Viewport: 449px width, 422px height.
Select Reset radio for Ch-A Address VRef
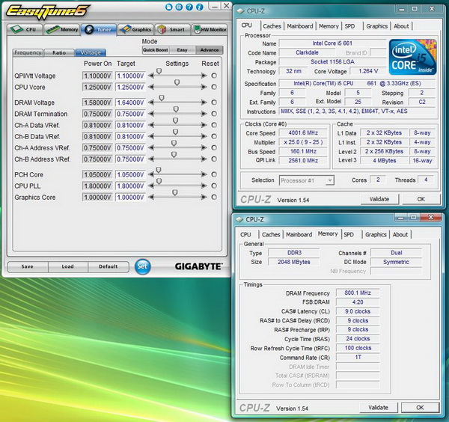(x=214, y=147)
